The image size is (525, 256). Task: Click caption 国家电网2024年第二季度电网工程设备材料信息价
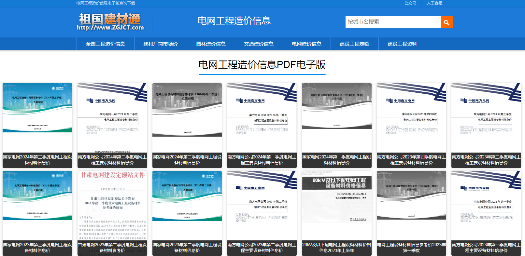(187, 160)
